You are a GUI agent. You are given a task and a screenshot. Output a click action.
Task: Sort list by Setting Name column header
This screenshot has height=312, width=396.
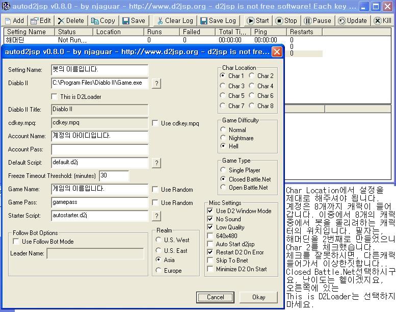[x=29, y=32]
